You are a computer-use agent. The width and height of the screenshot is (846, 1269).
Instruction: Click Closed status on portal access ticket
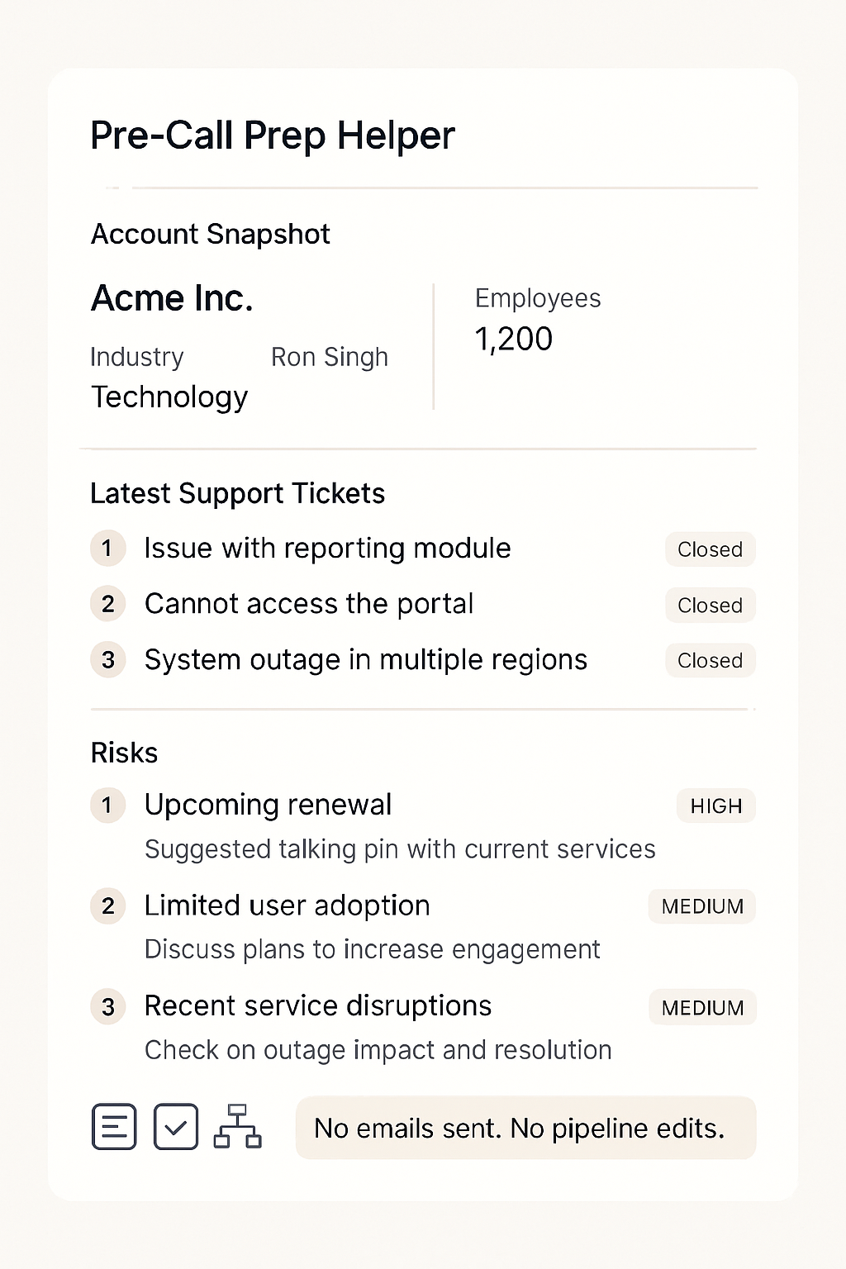[710, 606]
